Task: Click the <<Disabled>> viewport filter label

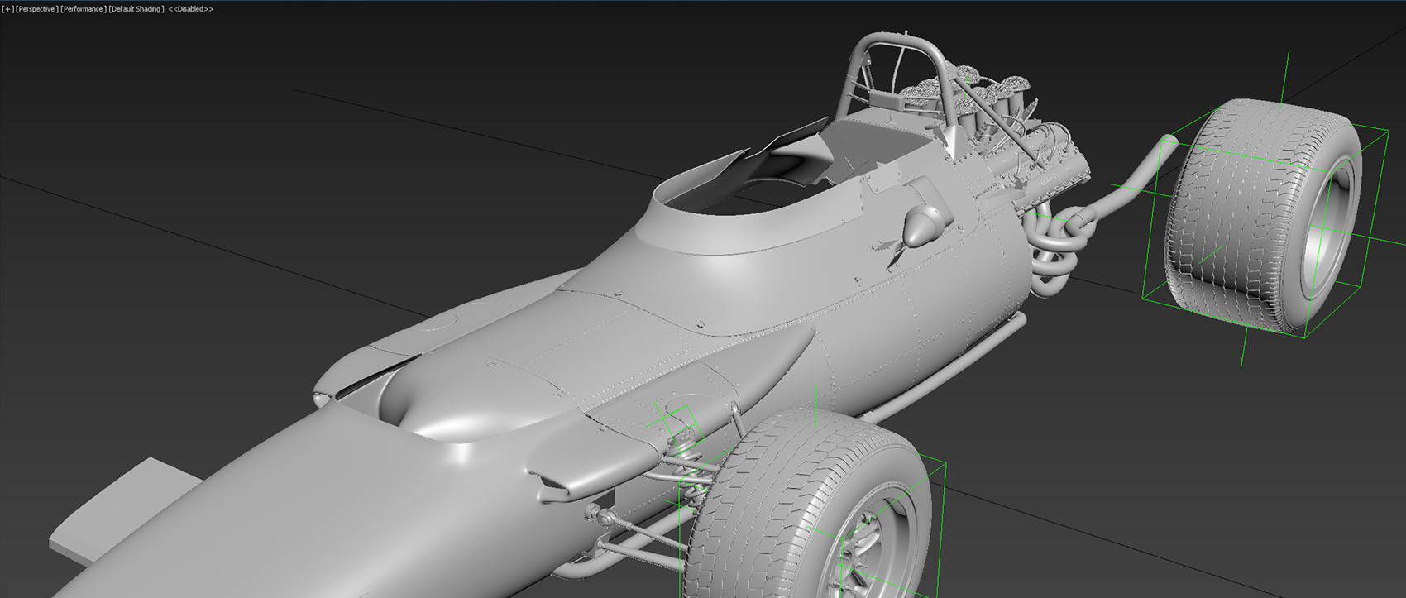Action: coord(190,9)
